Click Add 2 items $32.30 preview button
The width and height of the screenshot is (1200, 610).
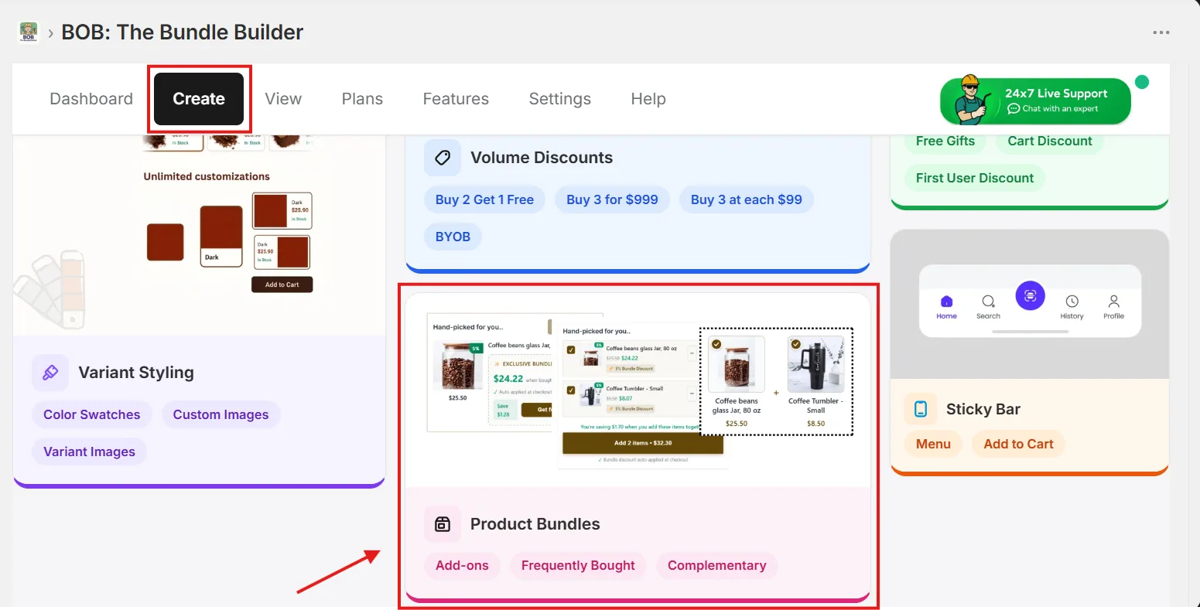coord(643,443)
